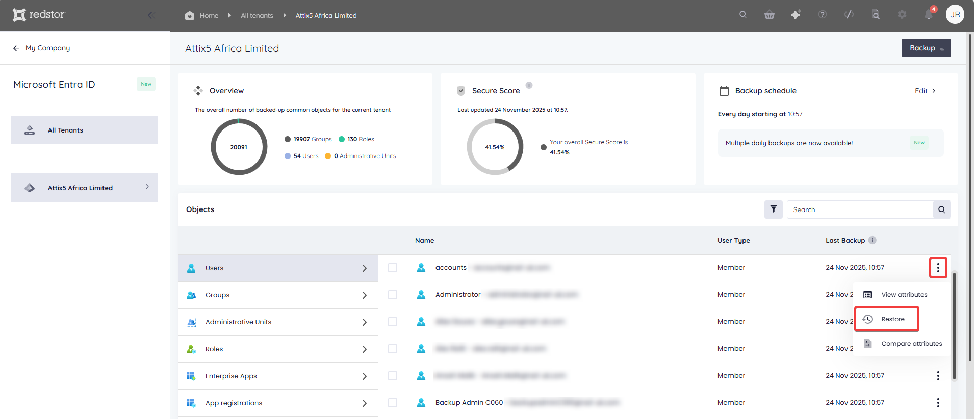Open the help question mark icon
The height and width of the screenshot is (419, 974).
pos(822,15)
